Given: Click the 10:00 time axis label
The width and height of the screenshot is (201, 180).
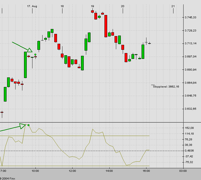Looking at the screenshot, I should [35, 171].
